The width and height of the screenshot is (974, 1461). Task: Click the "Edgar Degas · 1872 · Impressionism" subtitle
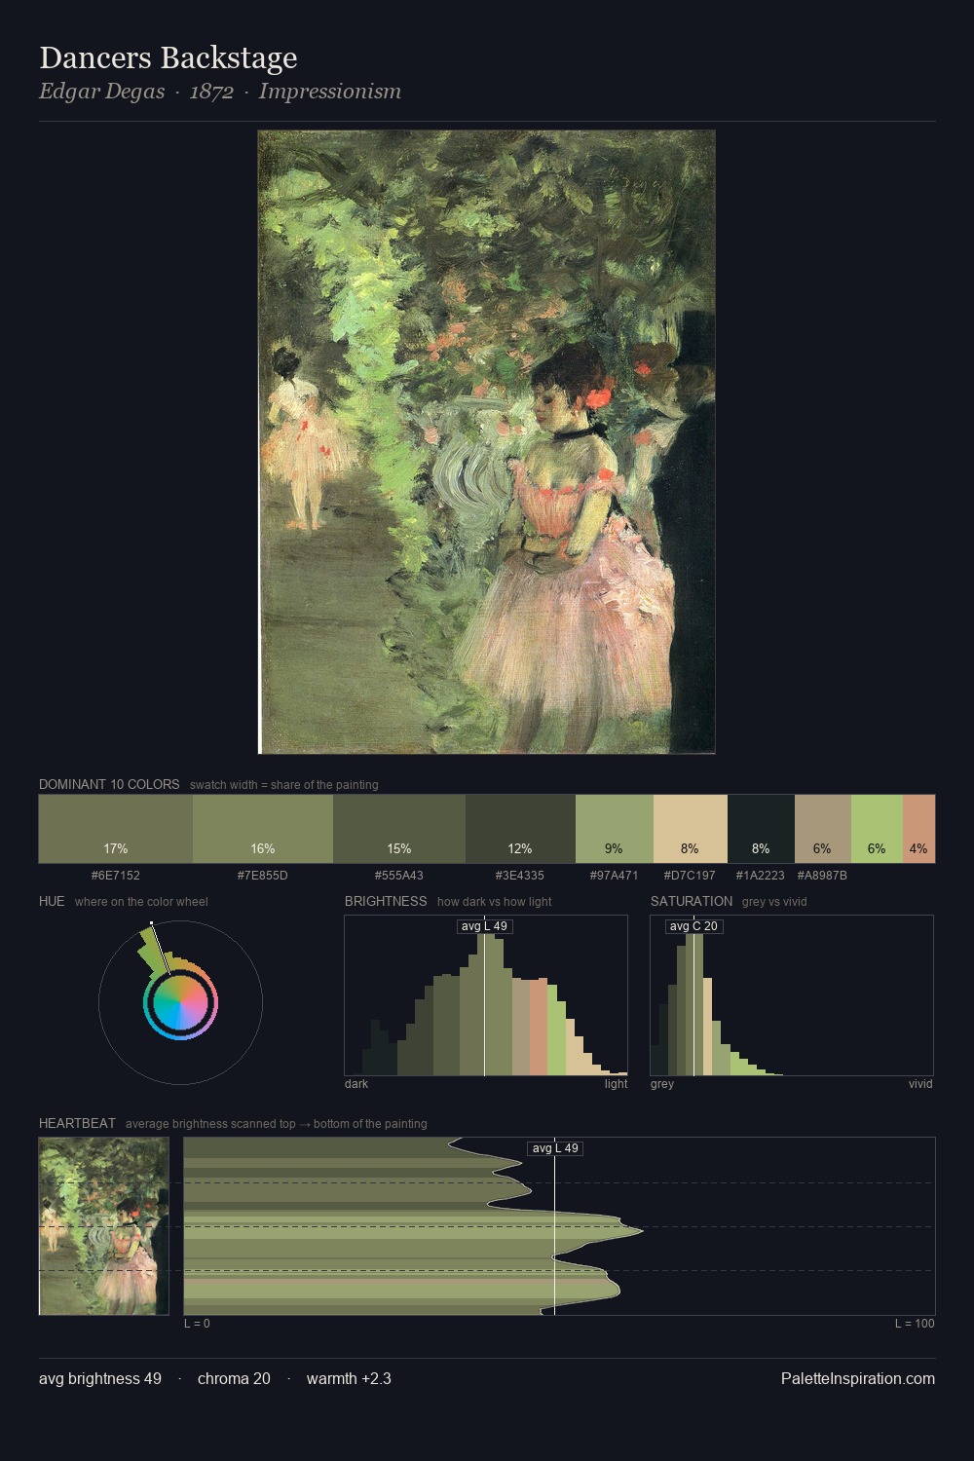pos(220,92)
